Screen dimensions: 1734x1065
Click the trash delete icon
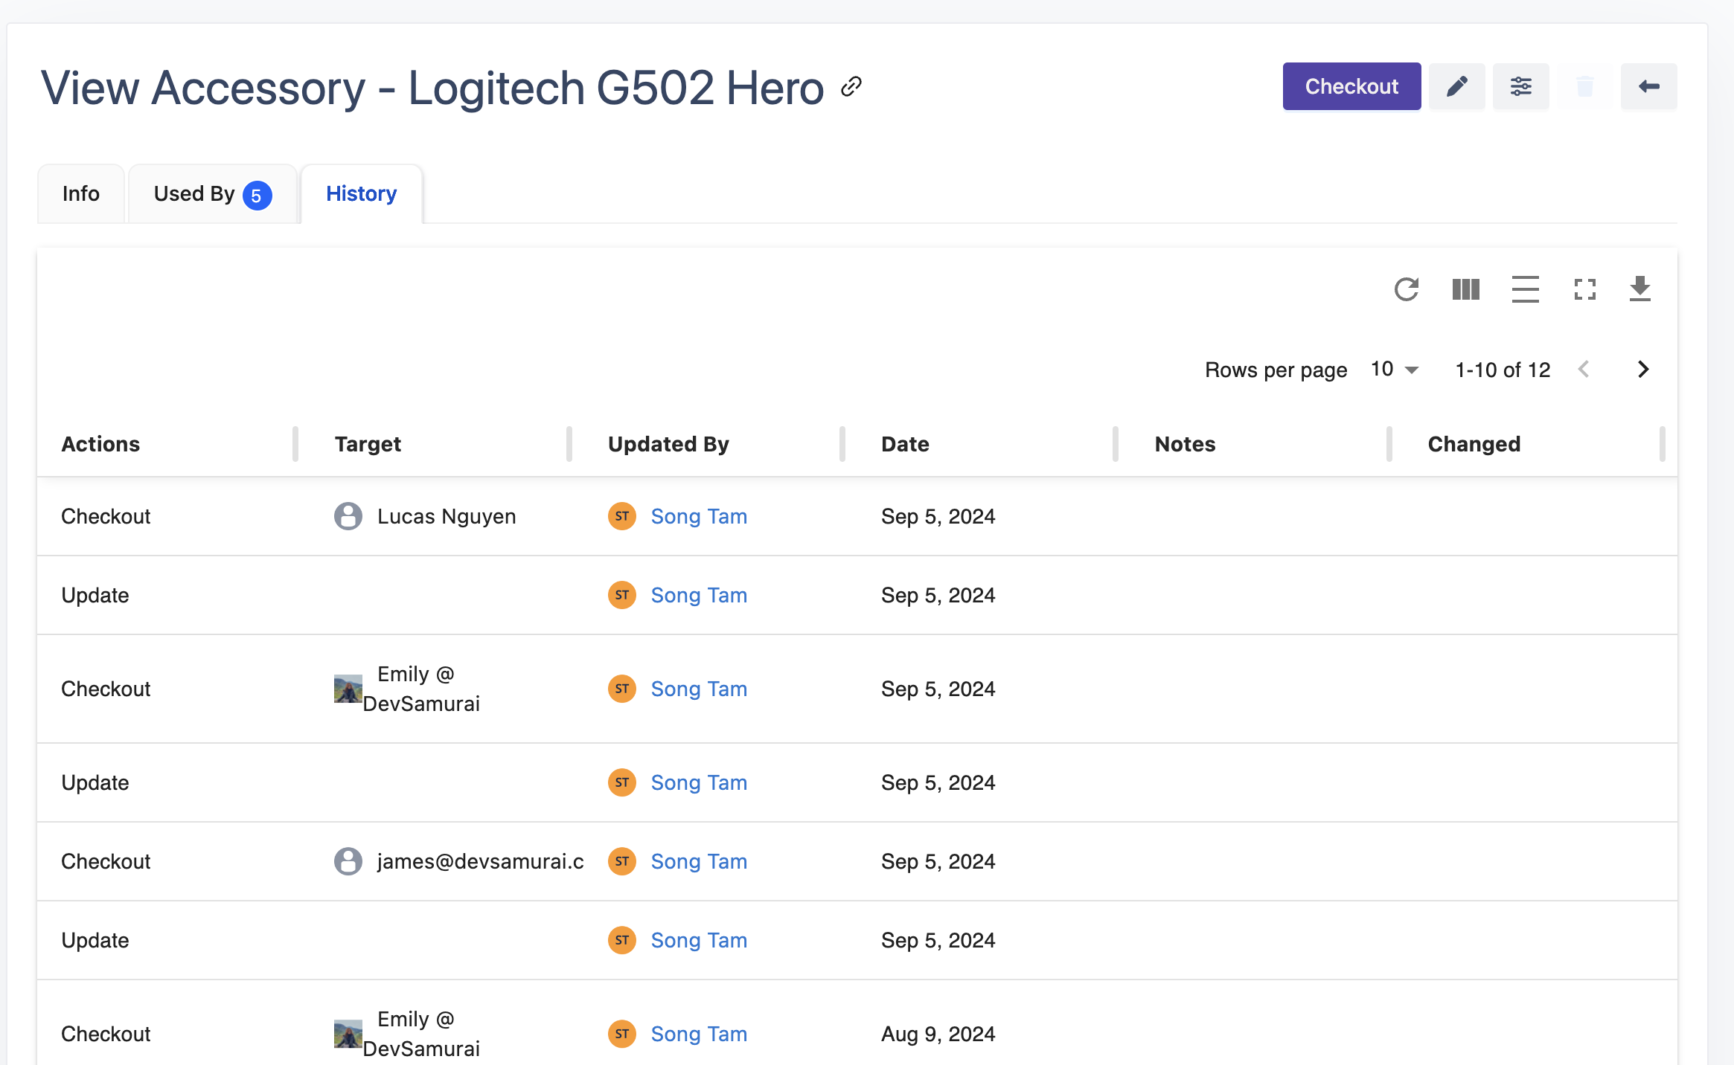(1584, 86)
